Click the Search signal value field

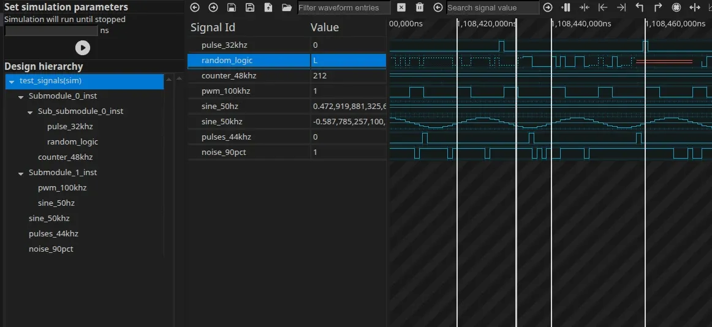[x=492, y=8]
